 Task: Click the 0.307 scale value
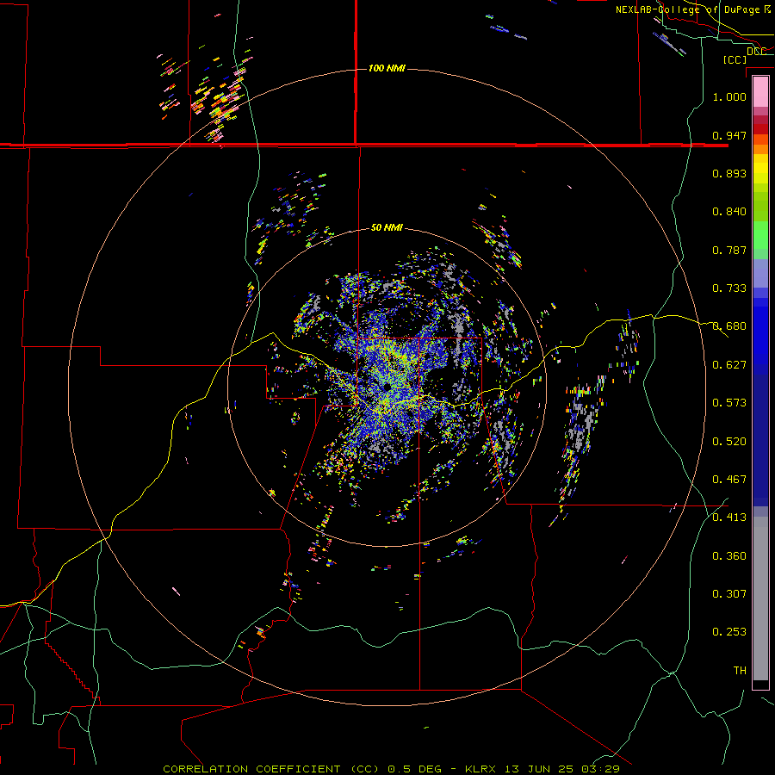[729, 594]
